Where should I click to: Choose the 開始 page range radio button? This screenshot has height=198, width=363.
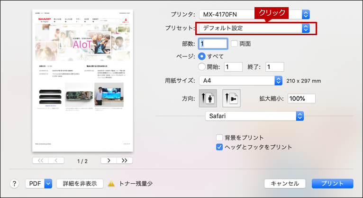[x=202, y=67]
